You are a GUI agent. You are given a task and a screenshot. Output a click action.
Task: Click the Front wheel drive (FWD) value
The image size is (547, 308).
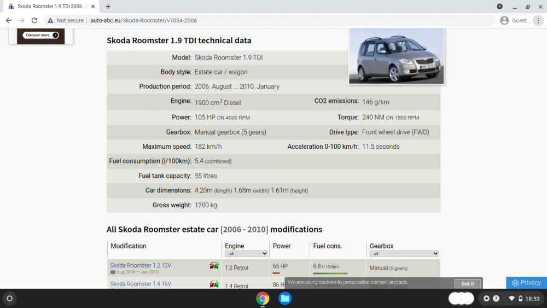395,132
